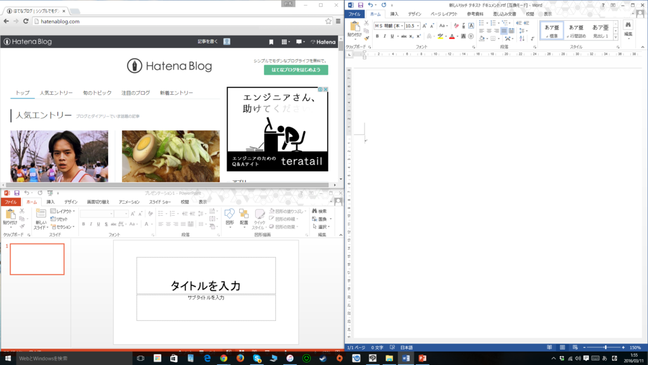The height and width of the screenshot is (365, 648).
Task: Click the Hatena Blog bookmark flag icon
Action: [x=271, y=42]
